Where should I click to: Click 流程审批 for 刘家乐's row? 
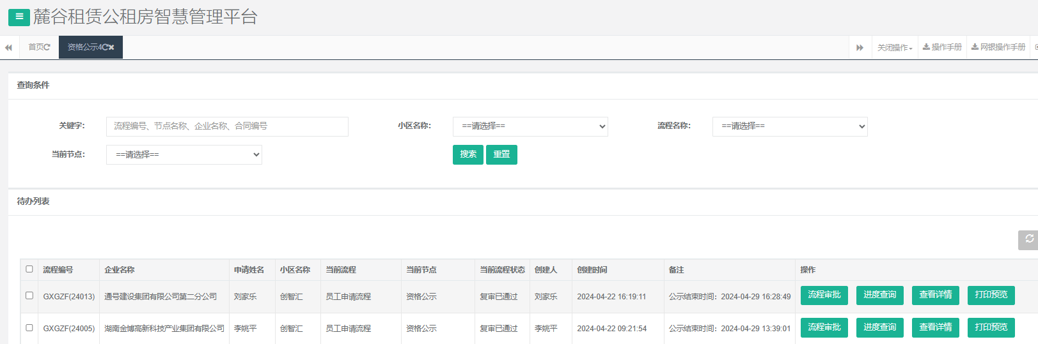(x=824, y=295)
